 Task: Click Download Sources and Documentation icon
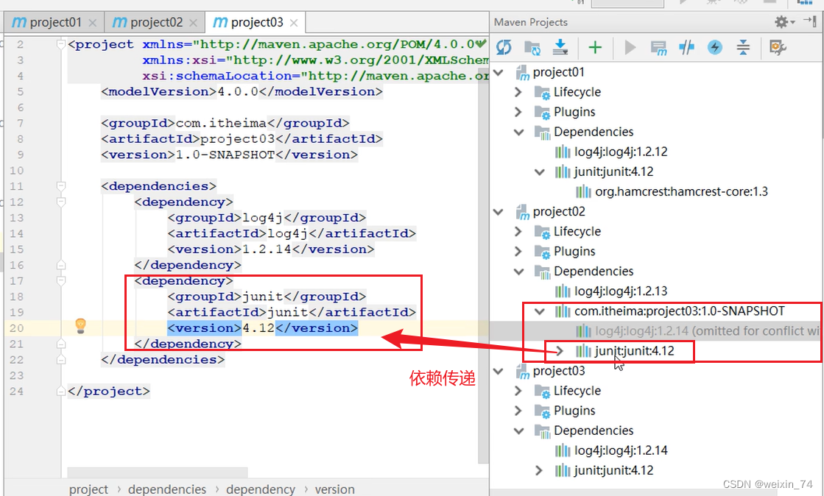560,47
